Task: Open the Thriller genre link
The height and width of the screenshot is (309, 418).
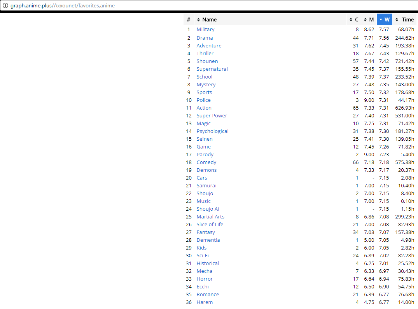Action: [205, 53]
